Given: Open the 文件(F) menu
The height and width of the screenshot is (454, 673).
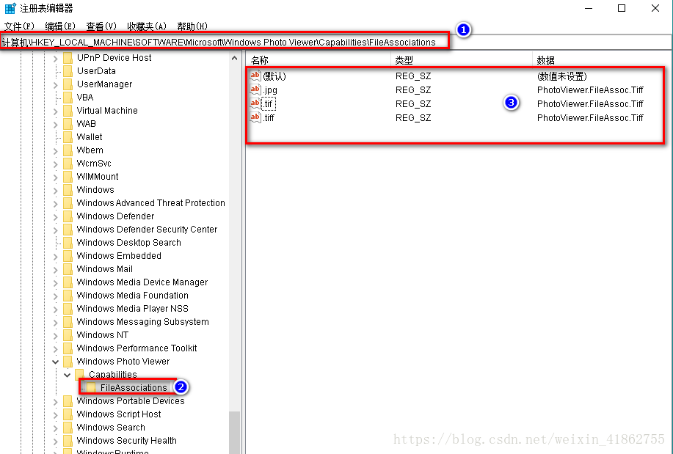Looking at the screenshot, I should 19,26.
